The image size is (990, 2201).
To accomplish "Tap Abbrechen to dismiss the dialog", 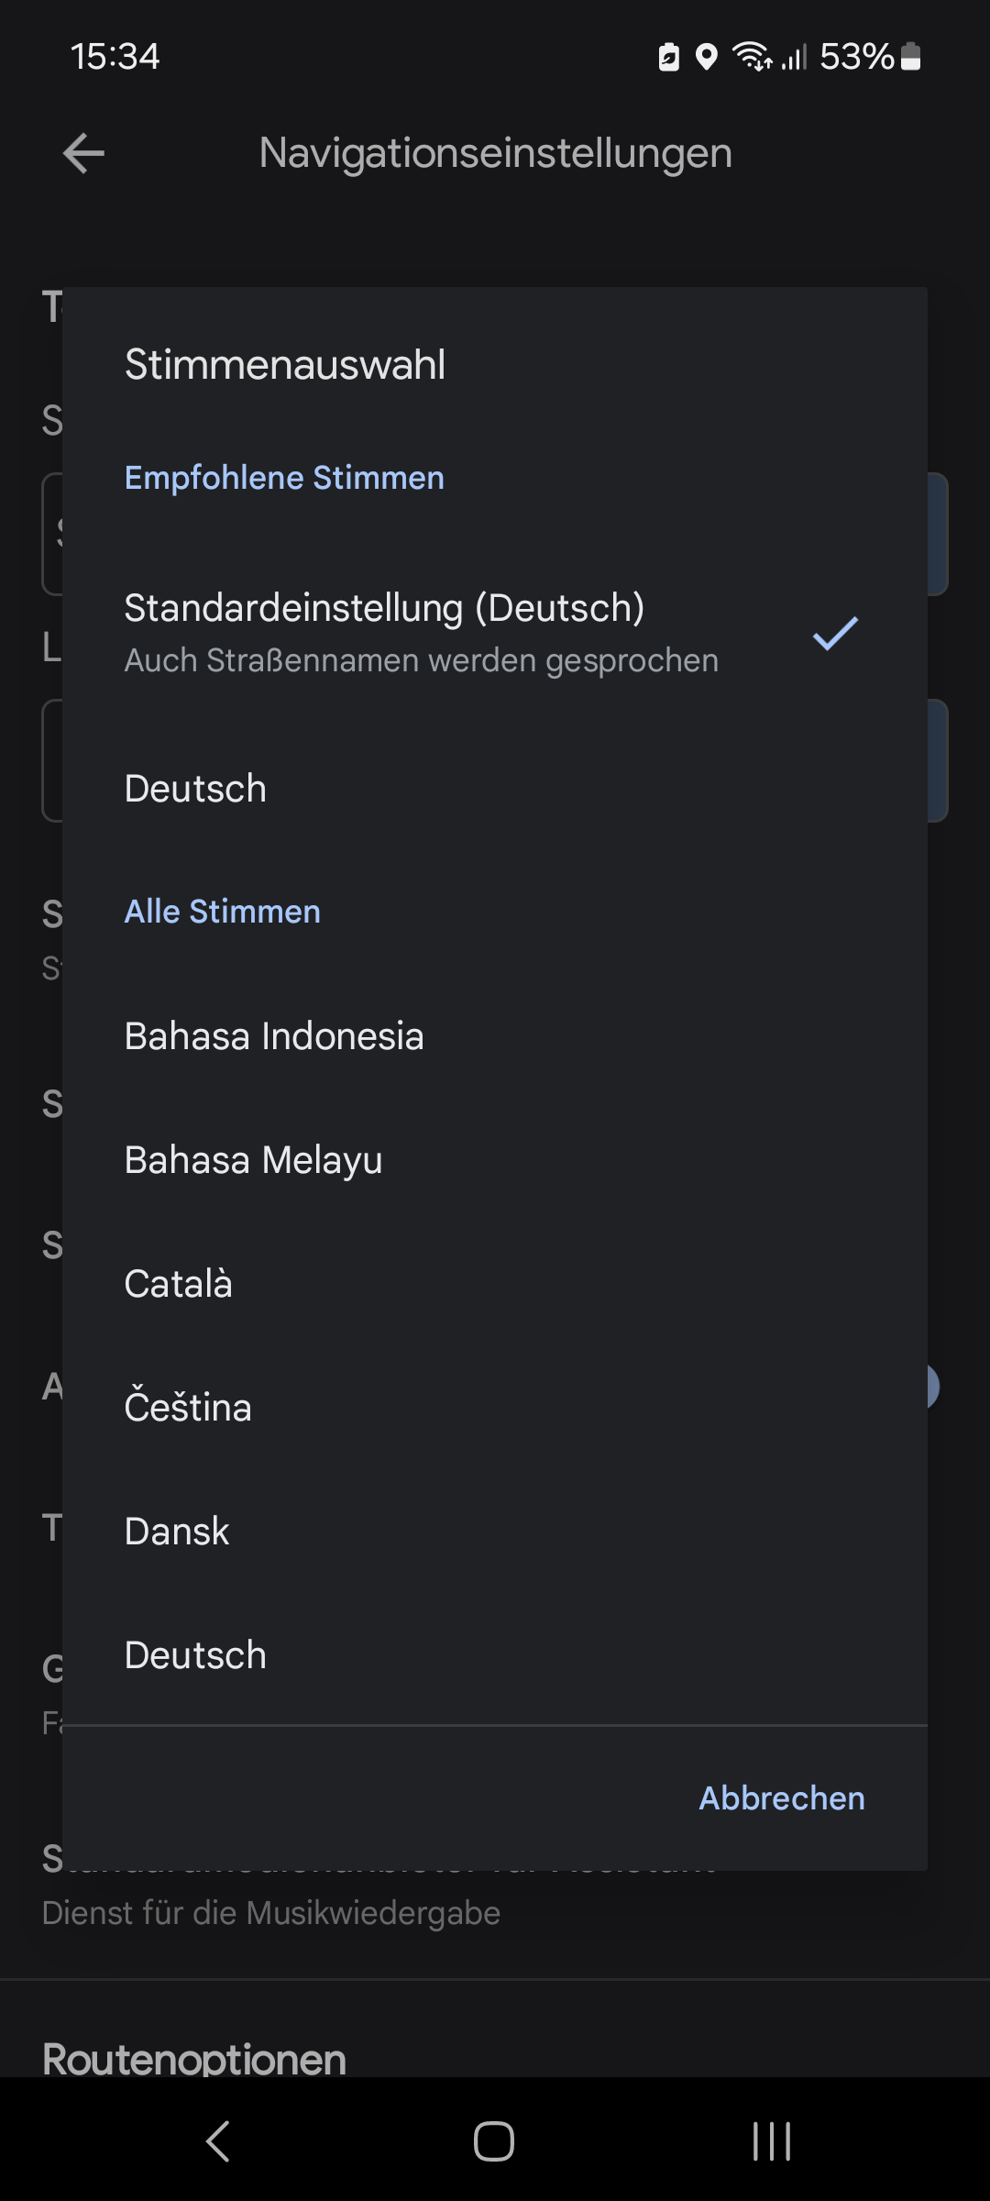I will [x=782, y=1798].
